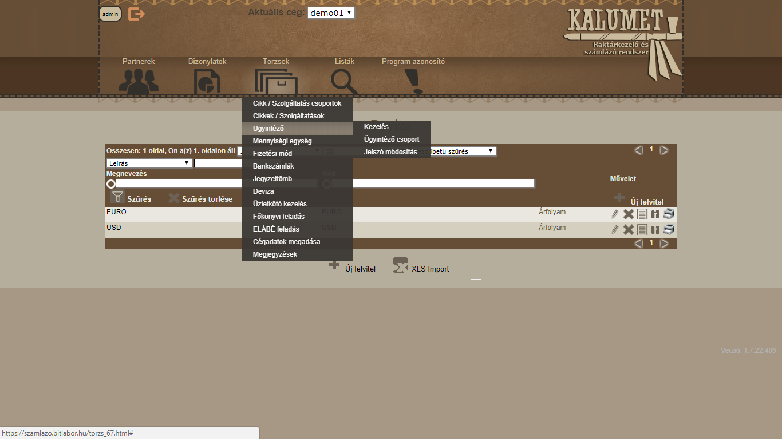The image size is (782, 439).
Task: Select Mennyiségi egység menu item
Action: [297, 141]
